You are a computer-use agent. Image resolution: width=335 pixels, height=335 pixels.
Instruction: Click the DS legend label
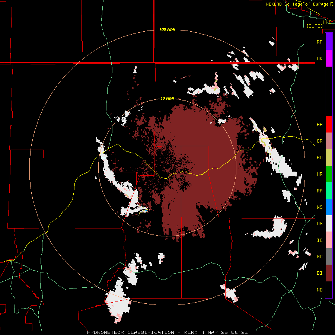click(x=319, y=224)
